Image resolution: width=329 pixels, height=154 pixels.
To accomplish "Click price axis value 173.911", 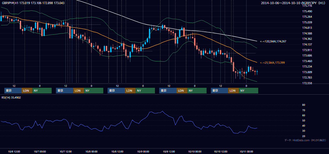I will (x=307, y=50).
